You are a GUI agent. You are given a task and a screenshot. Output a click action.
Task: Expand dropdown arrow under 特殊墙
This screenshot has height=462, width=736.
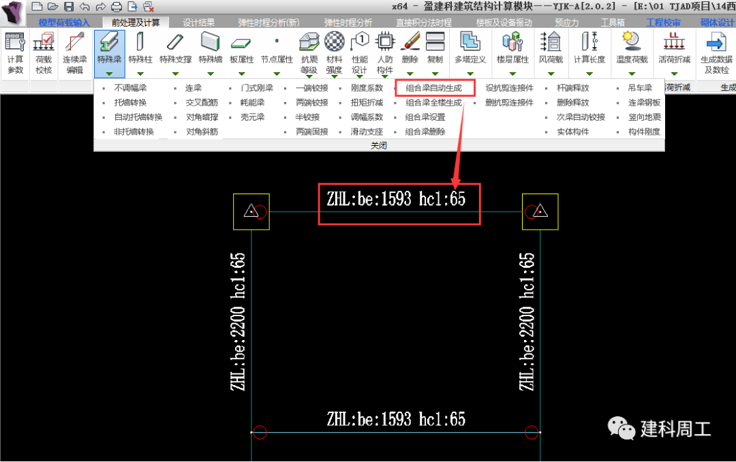[211, 74]
